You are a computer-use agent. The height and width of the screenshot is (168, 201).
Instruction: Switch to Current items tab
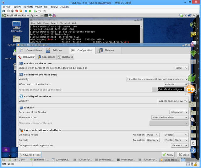pyautogui.click(x=31, y=50)
